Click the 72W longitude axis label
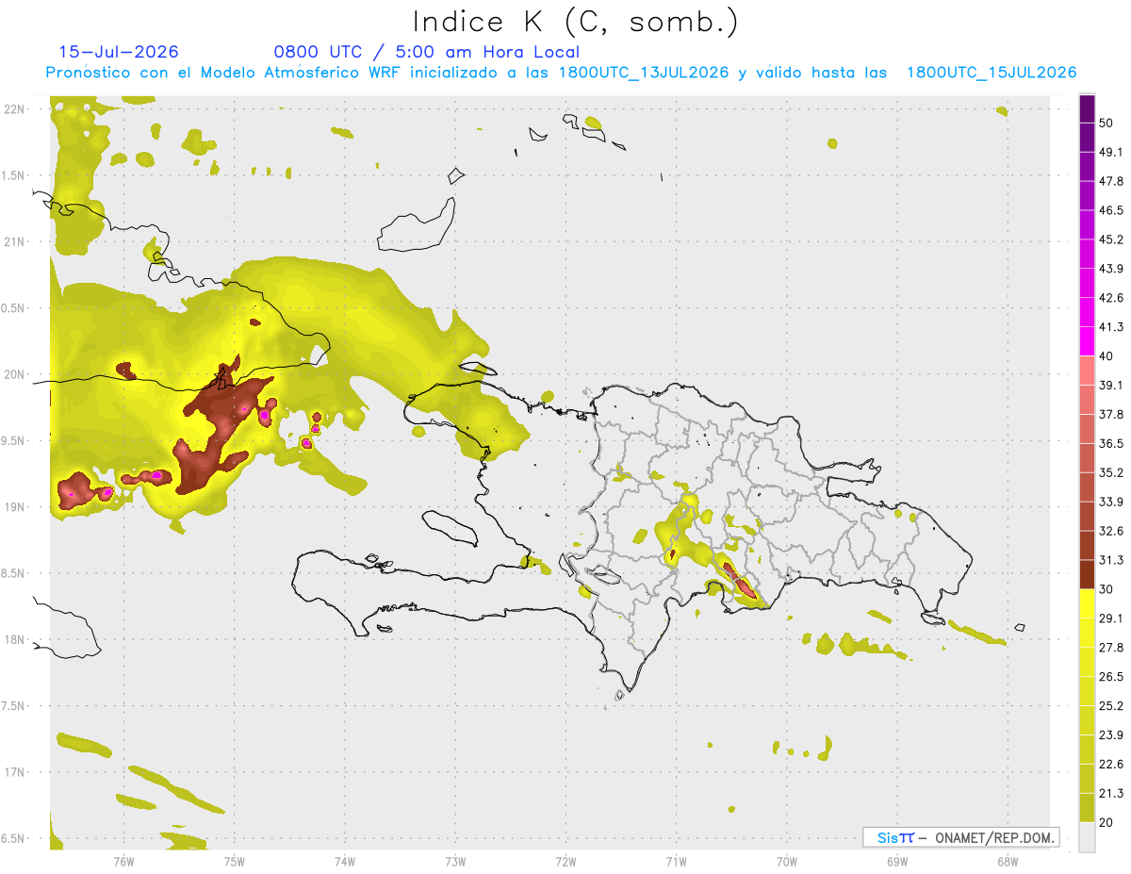This screenshot has height=874, width=1131. click(x=565, y=861)
